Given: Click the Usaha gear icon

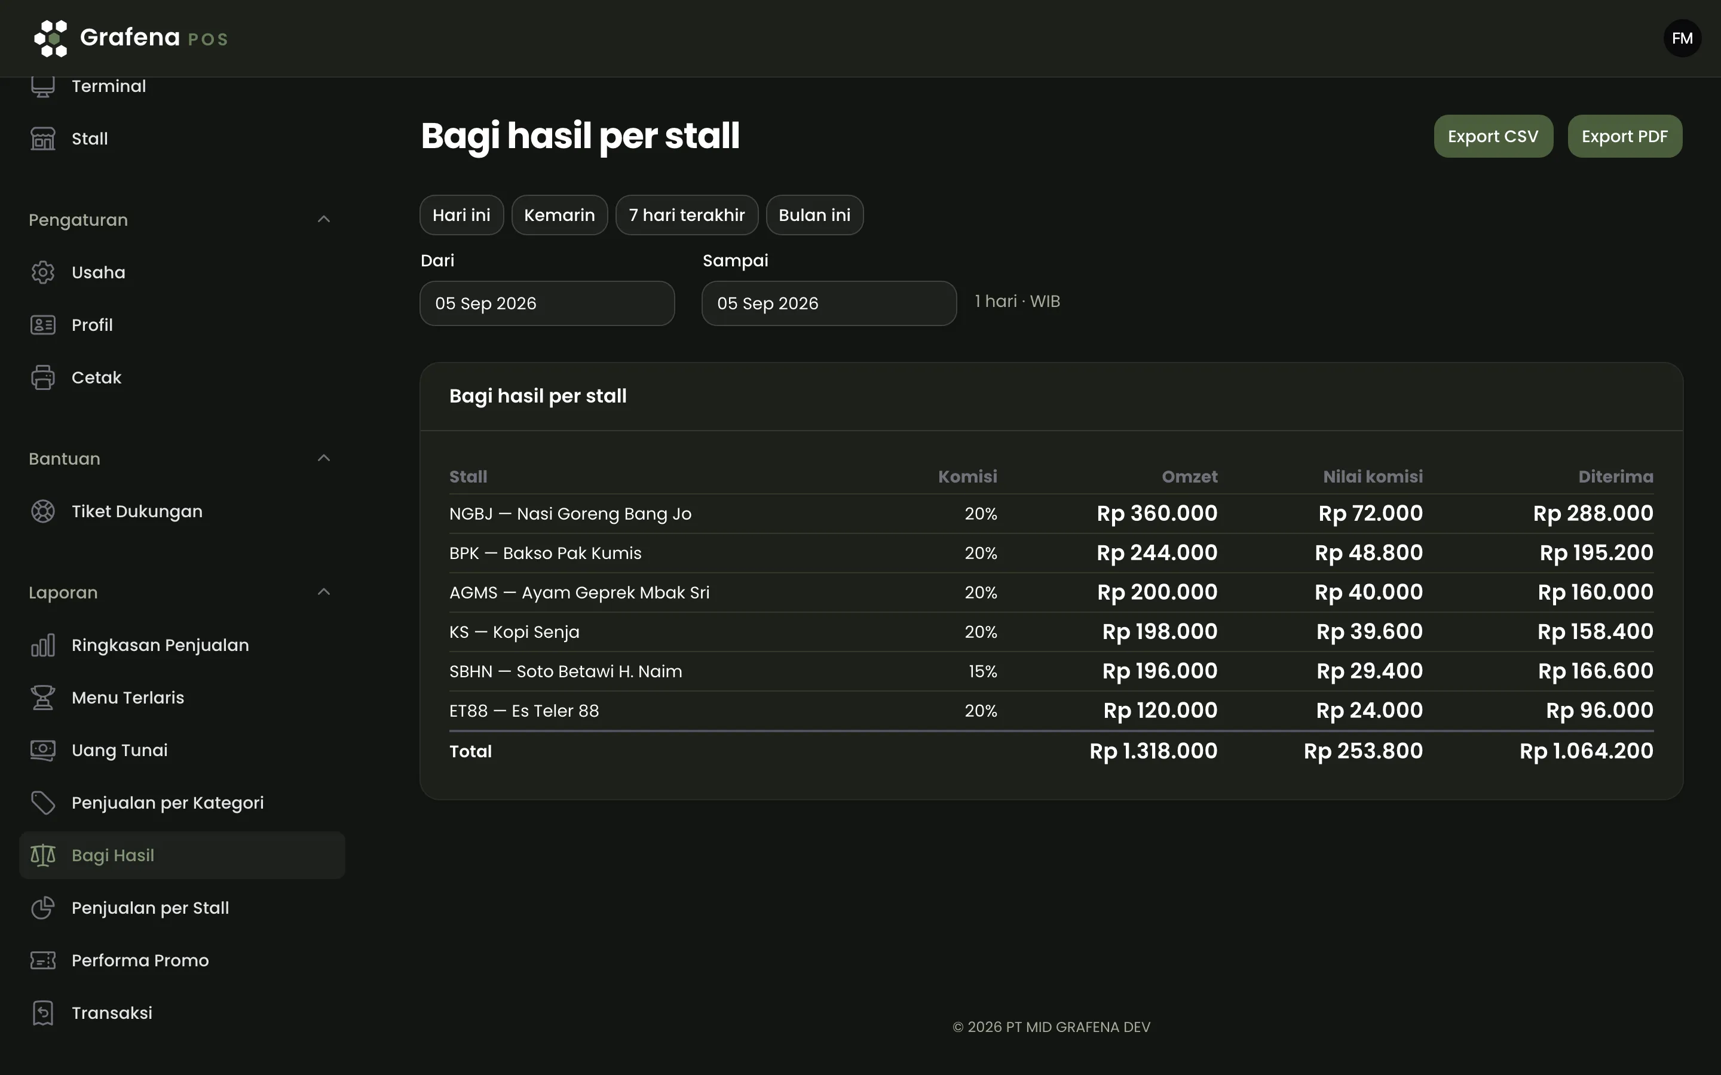Looking at the screenshot, I should (42, 272).
